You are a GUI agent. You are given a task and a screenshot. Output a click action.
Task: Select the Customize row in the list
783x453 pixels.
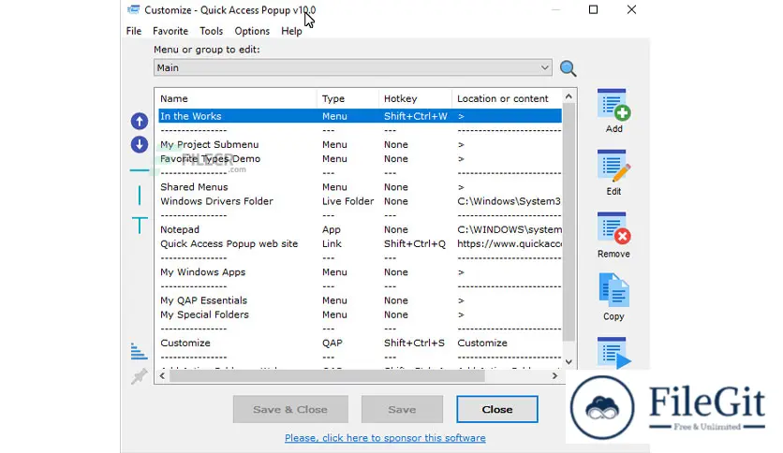point(360,343)
